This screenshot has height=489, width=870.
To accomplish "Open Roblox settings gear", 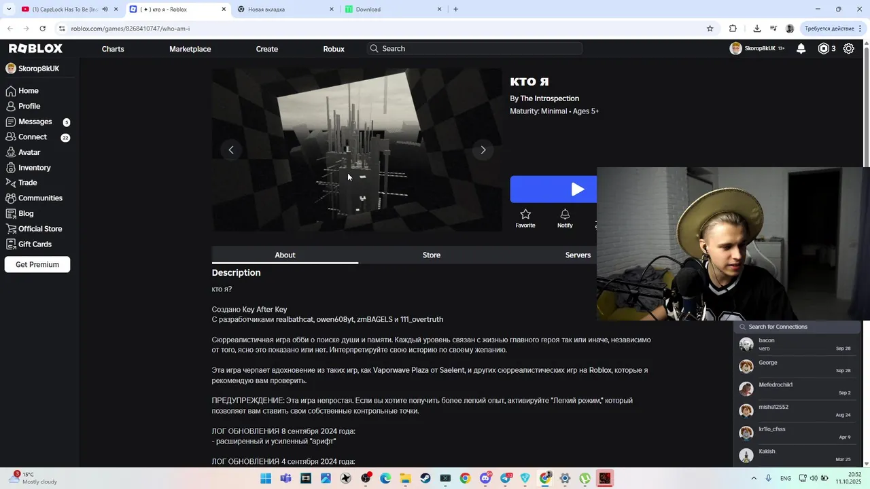I will point(849,48).
